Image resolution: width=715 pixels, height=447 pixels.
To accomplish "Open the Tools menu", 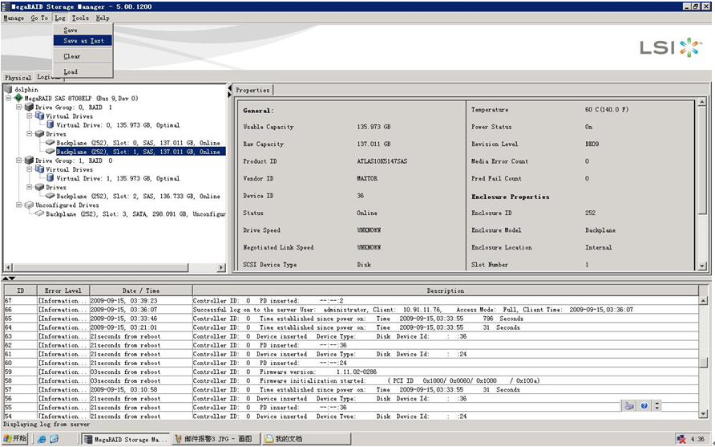I will (80, 18).
